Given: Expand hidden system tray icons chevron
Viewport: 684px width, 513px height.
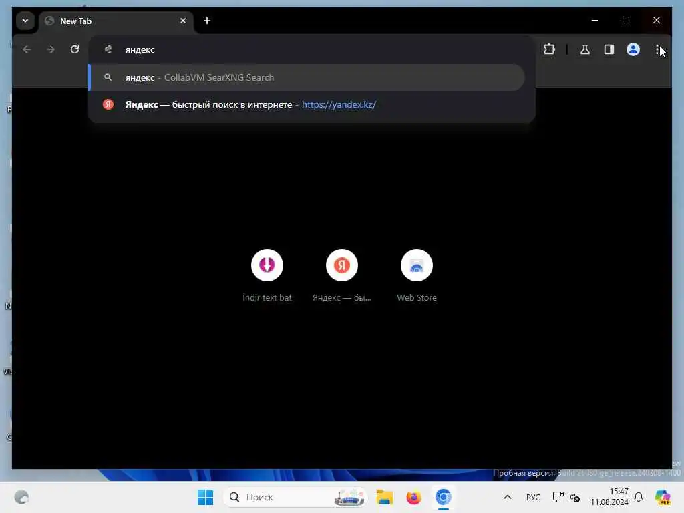Looking at the screenshot, I should [508, 497].
